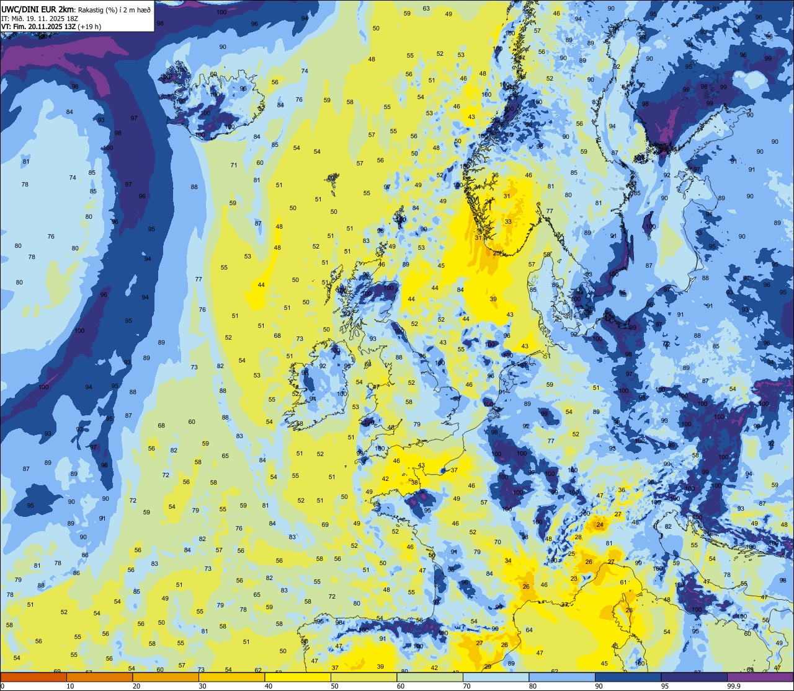Click the 70–80 pale blue legend swatch
The image size is (794, 691).
496,677
